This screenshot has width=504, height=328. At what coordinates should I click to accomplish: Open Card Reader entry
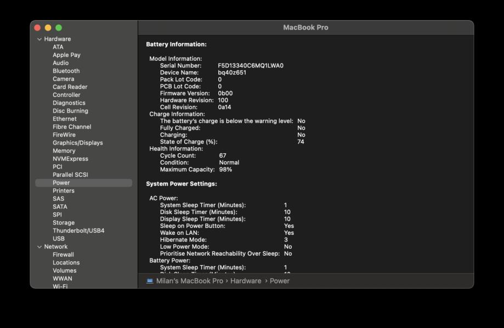point(70,87)
